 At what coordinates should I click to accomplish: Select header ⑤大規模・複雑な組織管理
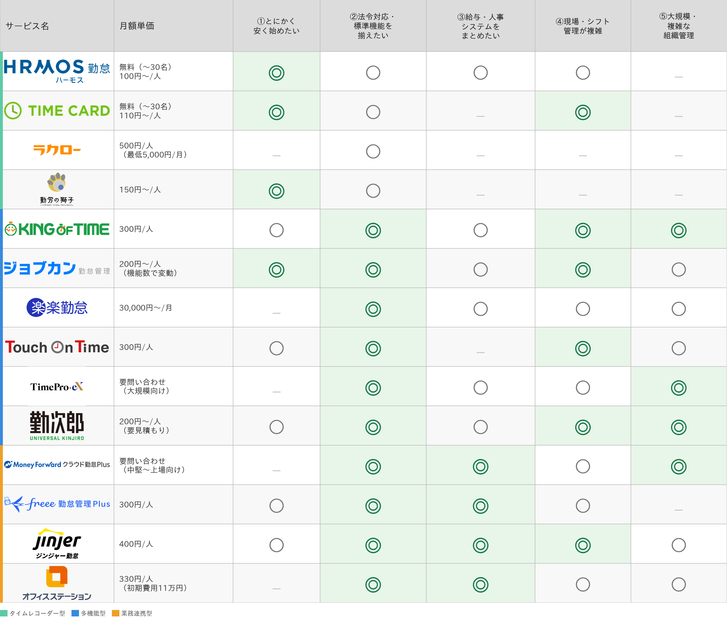pos(679,26)
